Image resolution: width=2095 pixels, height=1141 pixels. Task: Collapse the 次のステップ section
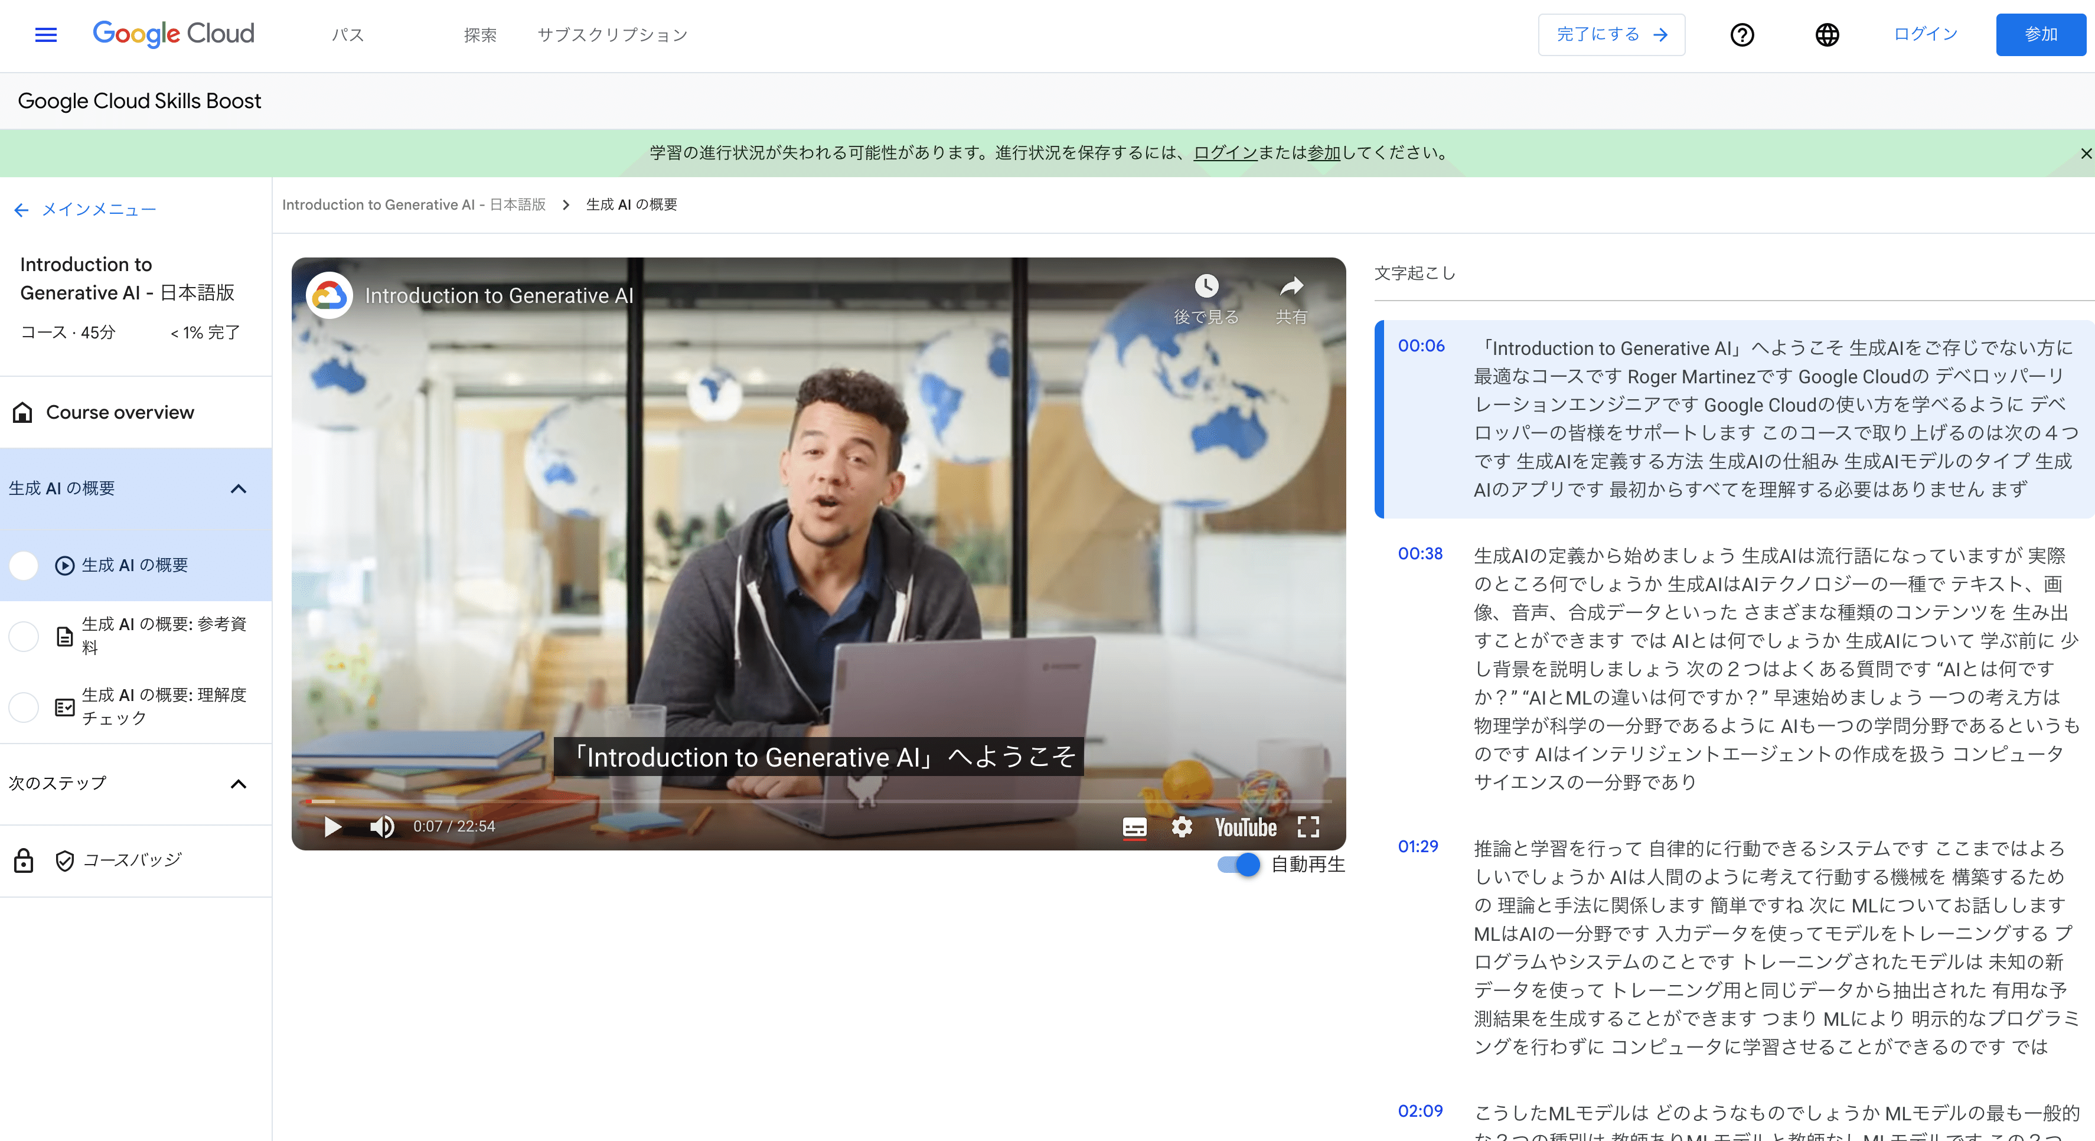239,784
